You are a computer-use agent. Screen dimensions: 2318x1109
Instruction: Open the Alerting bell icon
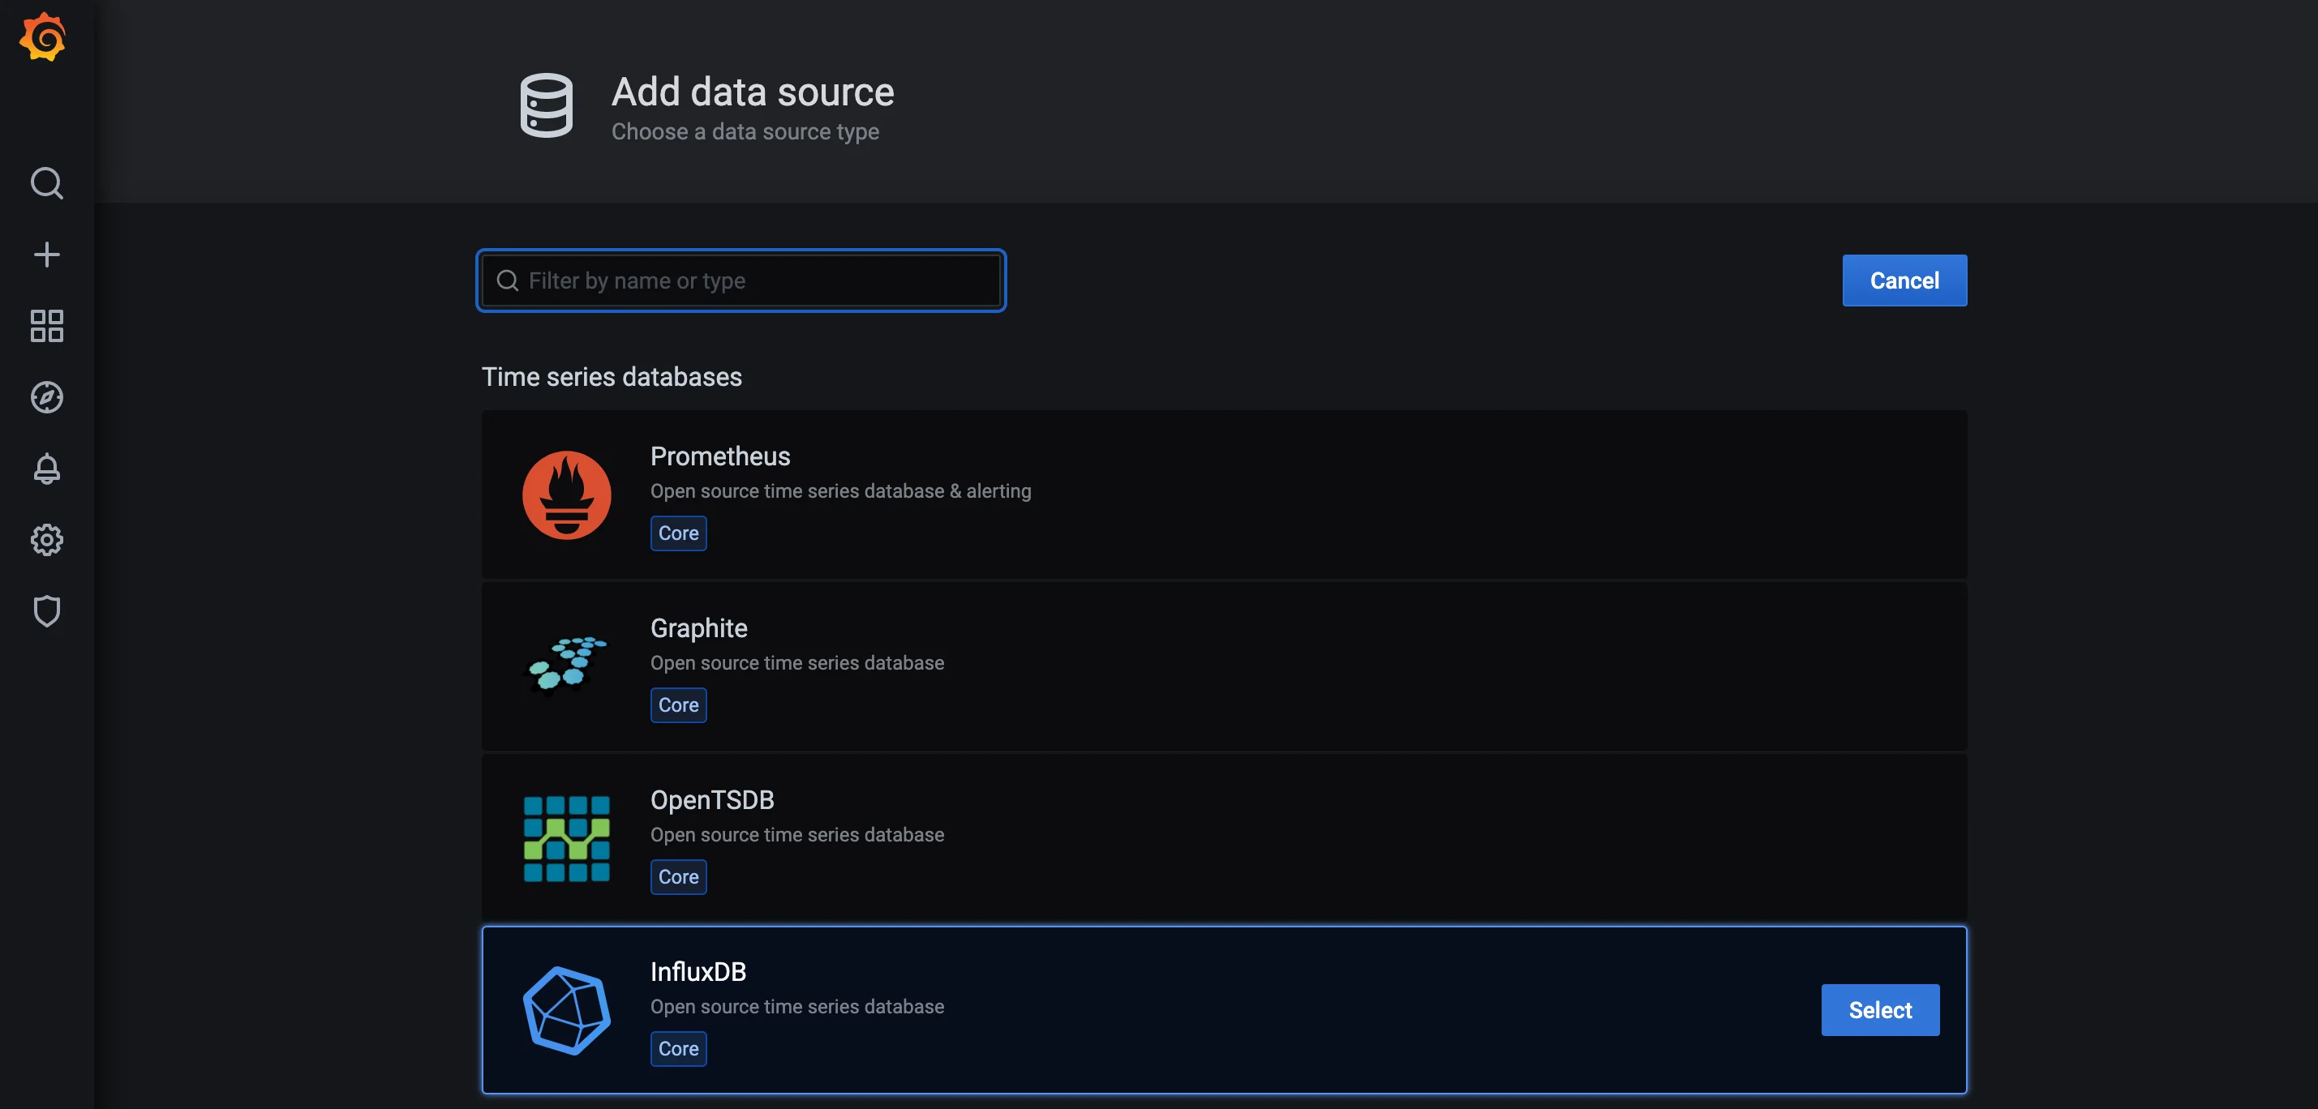point(47,469)
